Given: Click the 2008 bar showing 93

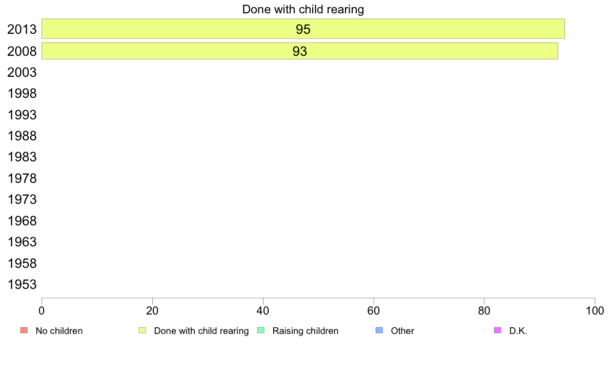Looking at the screenshot, I should tap(299, 51).
